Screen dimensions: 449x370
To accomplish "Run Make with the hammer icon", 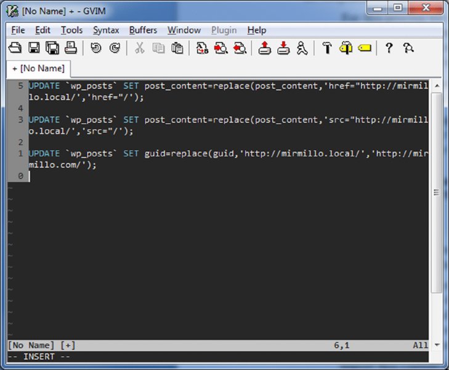I will (x=327, y=48).
